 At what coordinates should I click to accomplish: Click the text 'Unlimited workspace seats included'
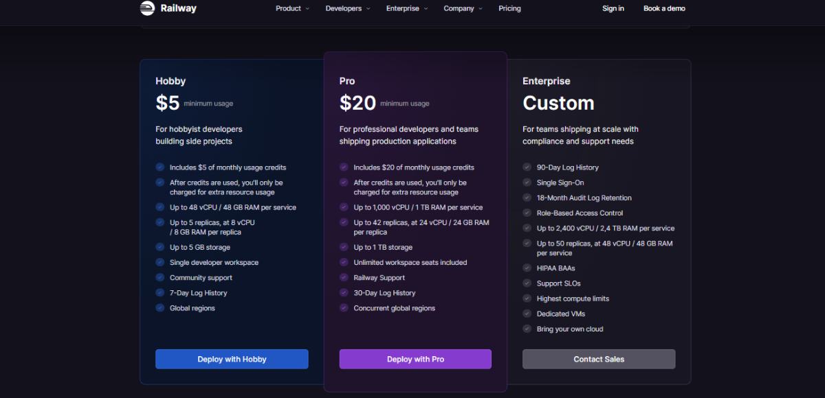410,262
